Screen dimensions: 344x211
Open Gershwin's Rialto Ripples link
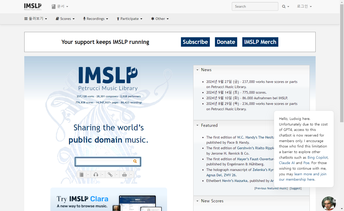click(255, 148)
